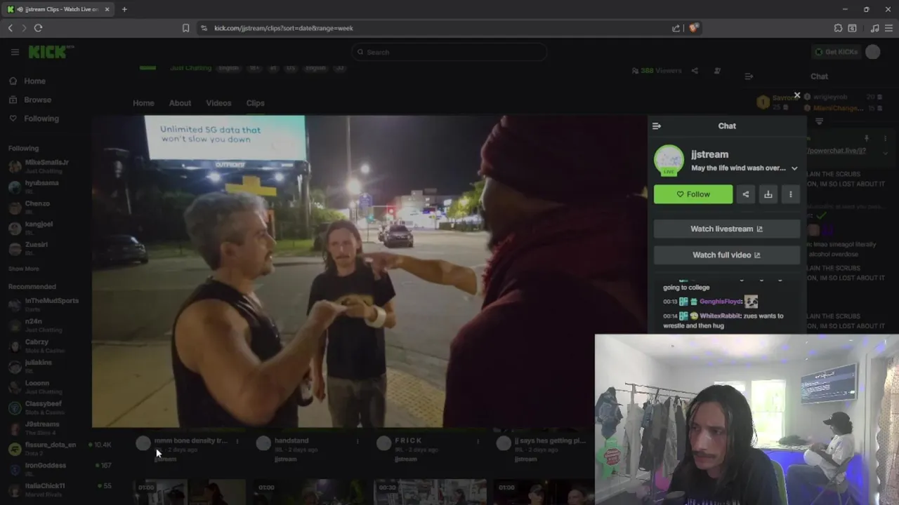This screenshot has height=505, width=899.
Task: Close the clip popup with the X
Action: 797,95
